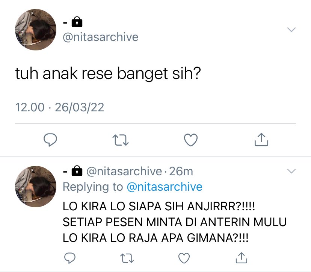Expand chevron options on the reply tweet
311x272 pixels.
coord(291,171)
